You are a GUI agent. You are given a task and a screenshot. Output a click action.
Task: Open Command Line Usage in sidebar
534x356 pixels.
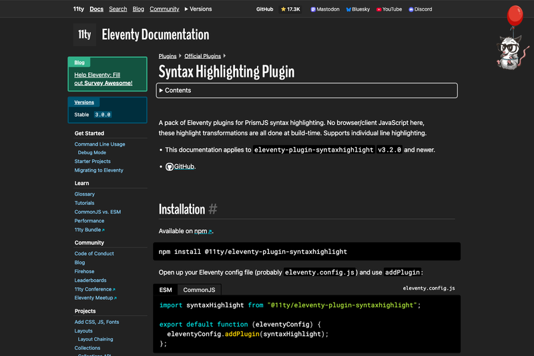coord(99,144)
